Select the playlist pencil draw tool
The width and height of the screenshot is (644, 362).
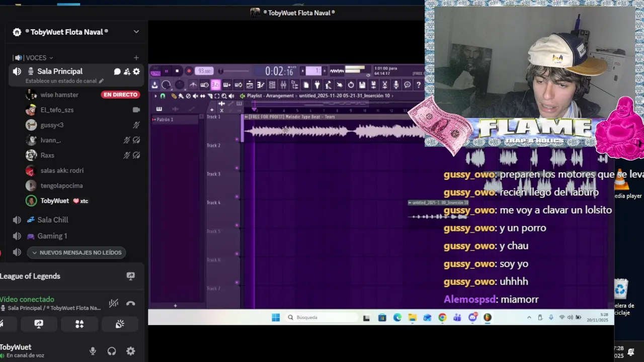[x=174, y=96]
